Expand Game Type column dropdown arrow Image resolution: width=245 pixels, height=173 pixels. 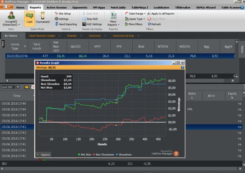pyautogui.click(x=25, y=47)
